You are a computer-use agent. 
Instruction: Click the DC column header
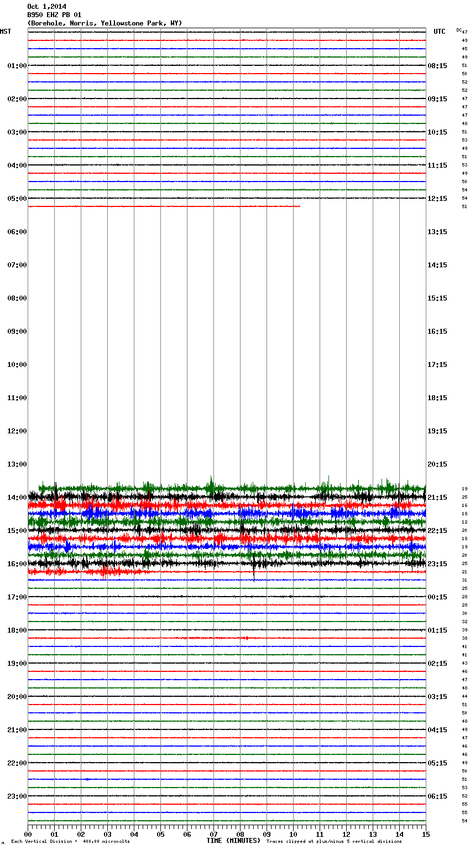[x=459, y=30]
